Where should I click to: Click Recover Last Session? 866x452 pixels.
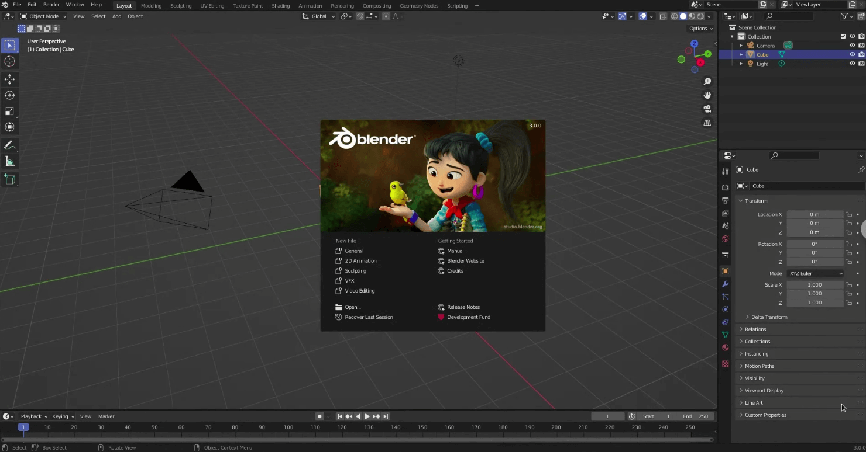369,317
